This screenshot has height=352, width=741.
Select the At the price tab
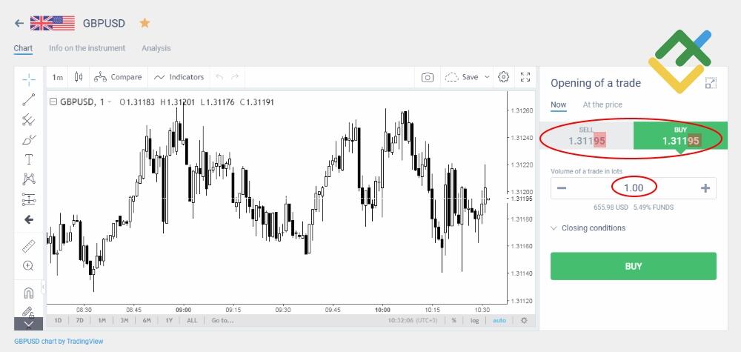602,105
